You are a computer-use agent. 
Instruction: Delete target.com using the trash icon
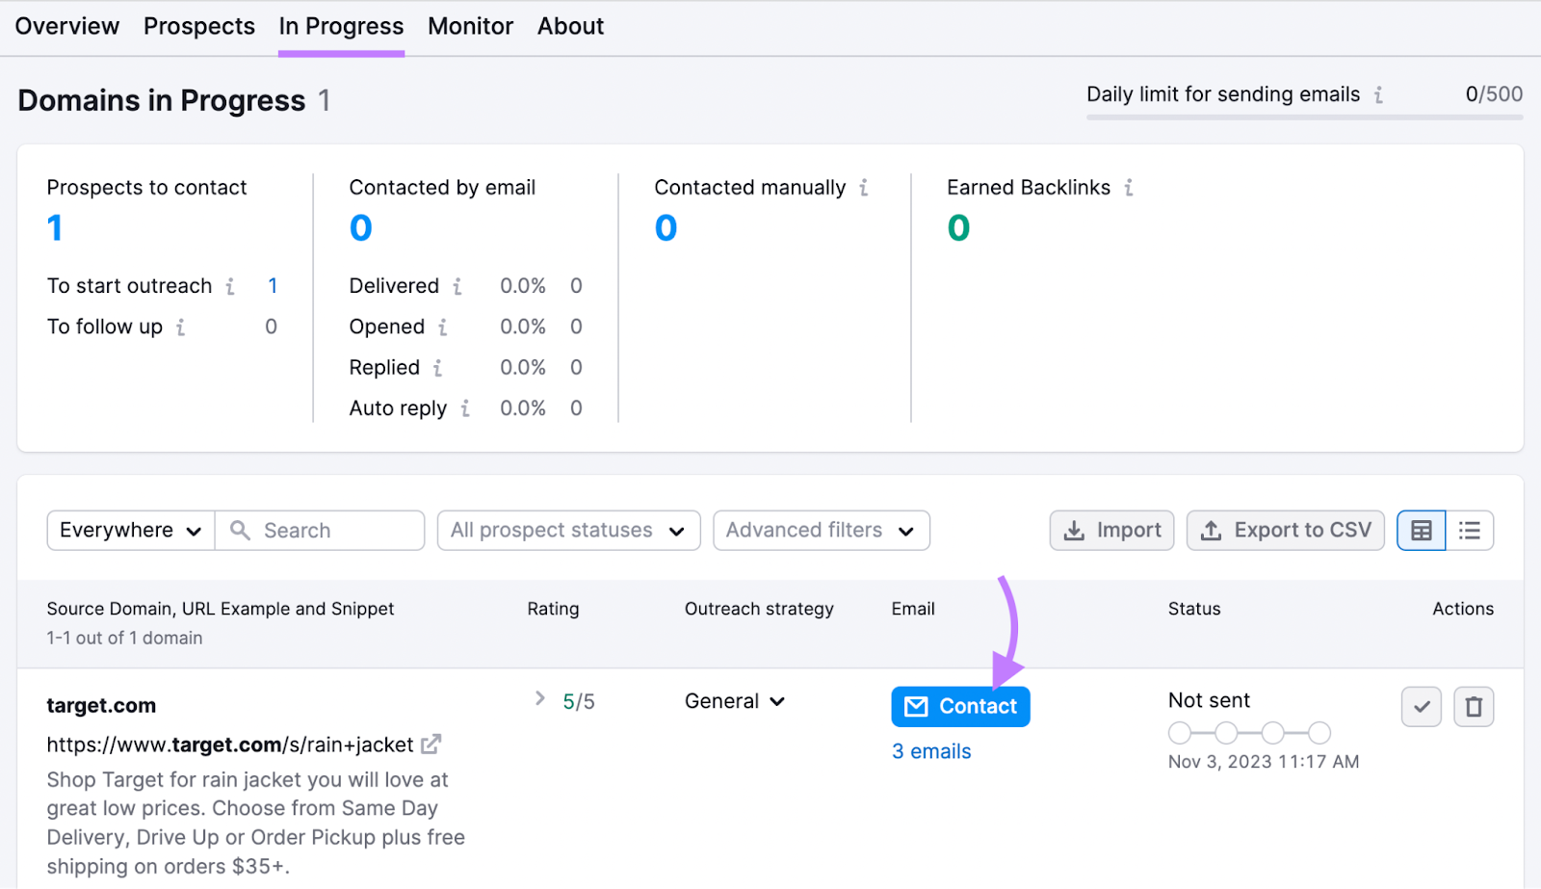1474,706
